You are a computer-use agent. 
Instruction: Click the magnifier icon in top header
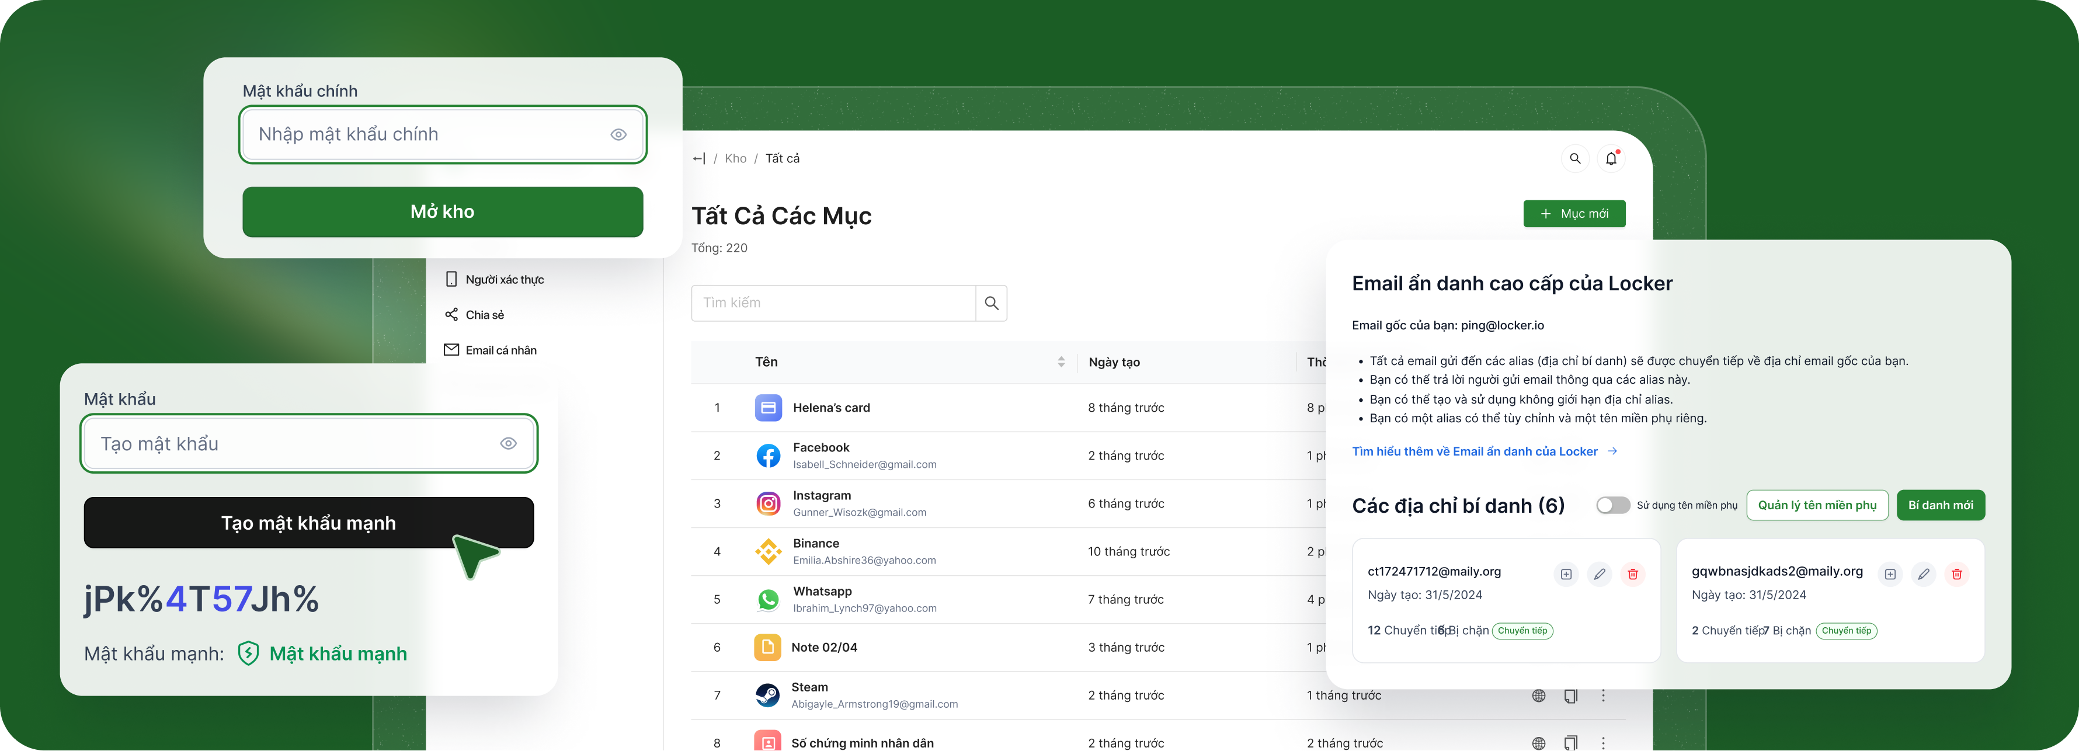[1574, 159]
